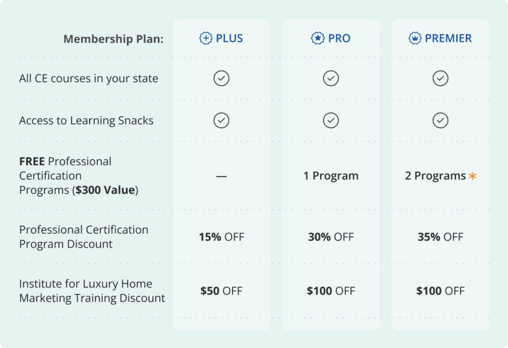508x348 pixels.
Task: Click the $50 OFF luxury training discount
Action: (221, 291)
